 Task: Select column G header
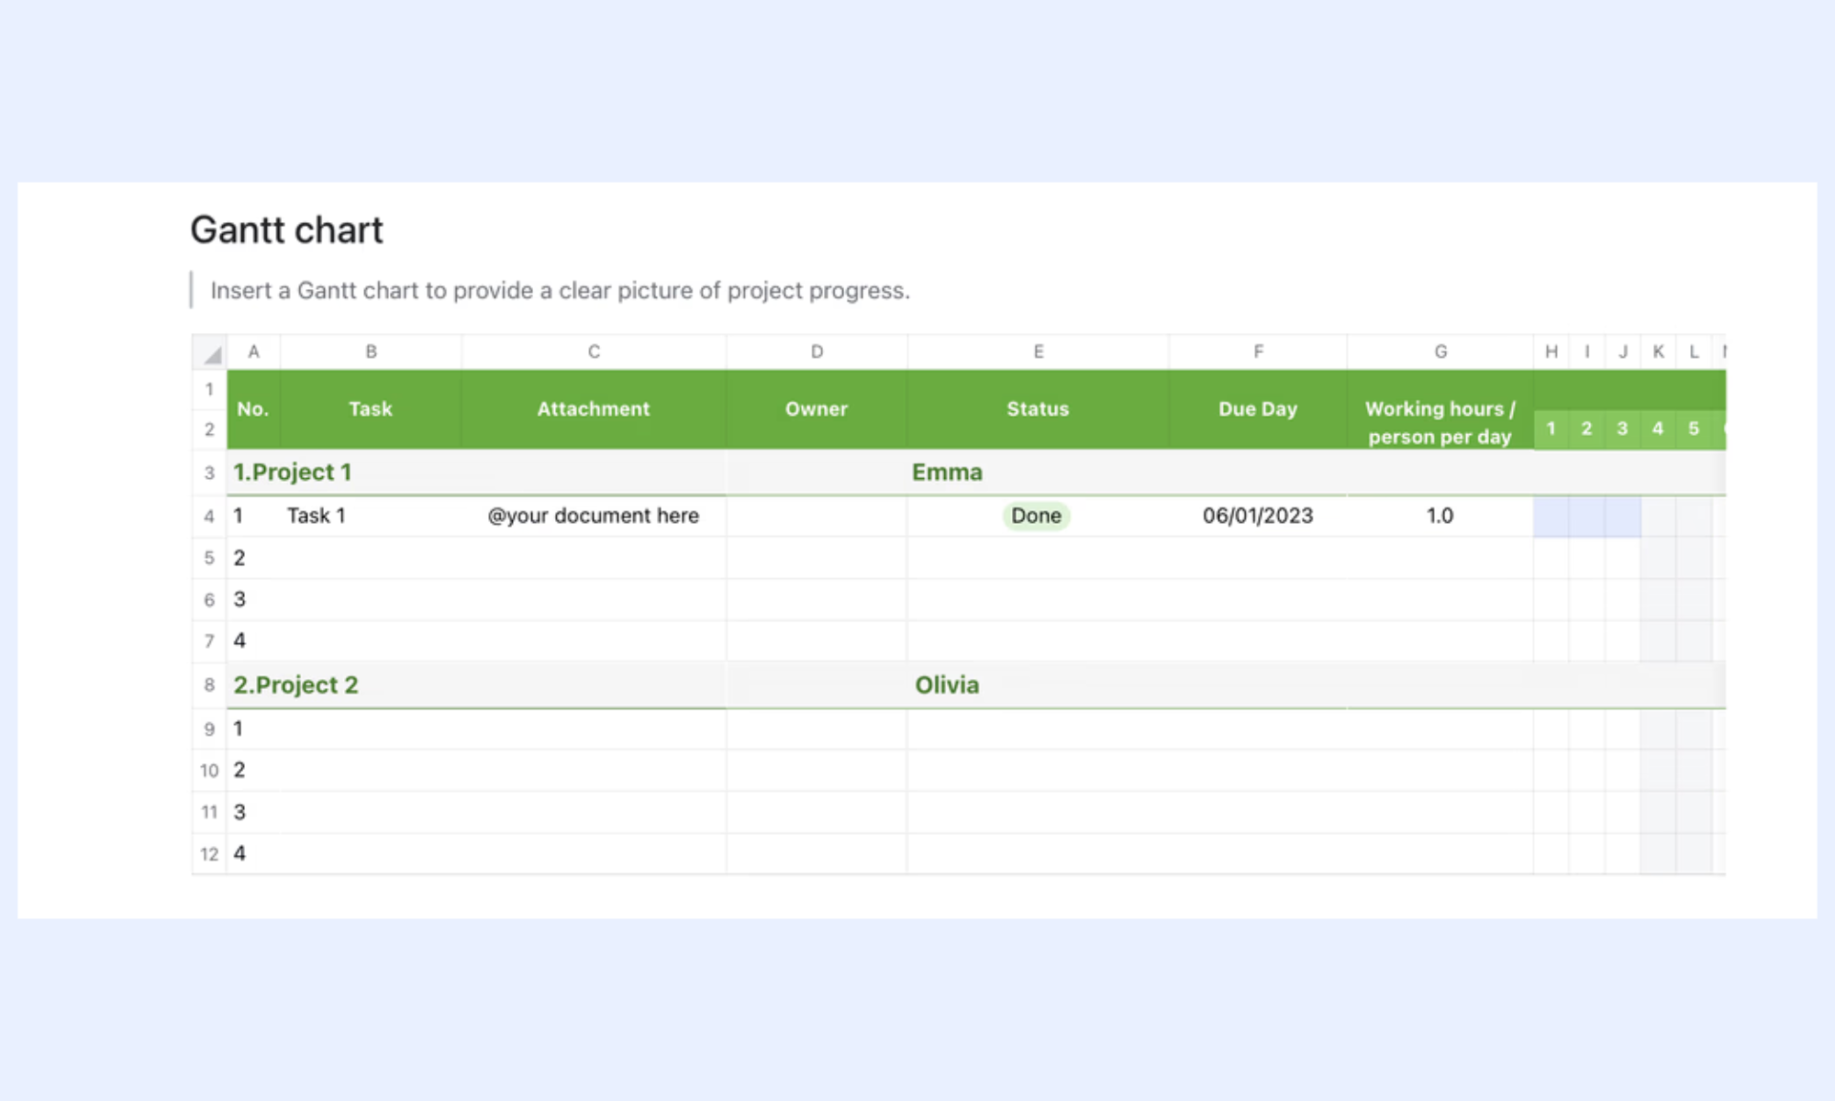click(1440, 352)
